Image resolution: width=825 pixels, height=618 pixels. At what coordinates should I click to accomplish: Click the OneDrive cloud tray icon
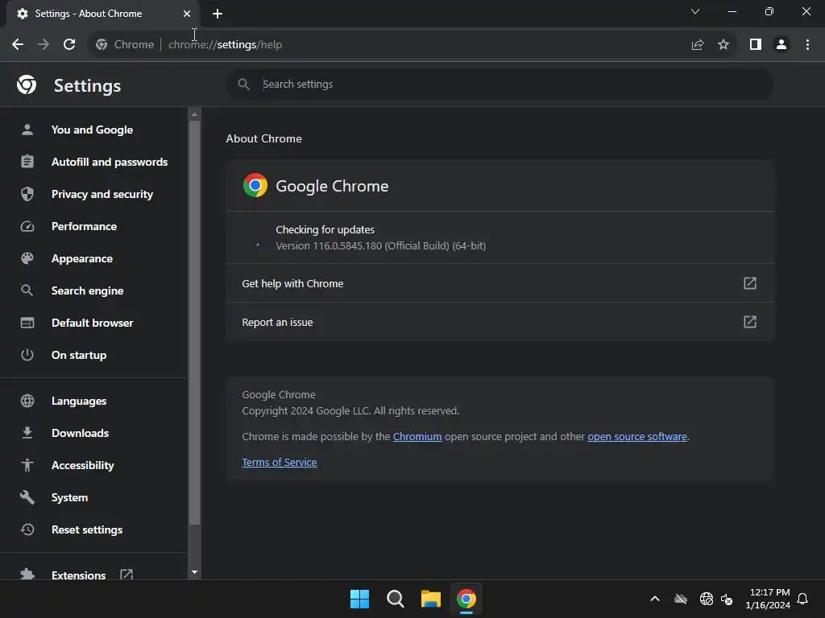pyautogui.click(x=681, y=599)
